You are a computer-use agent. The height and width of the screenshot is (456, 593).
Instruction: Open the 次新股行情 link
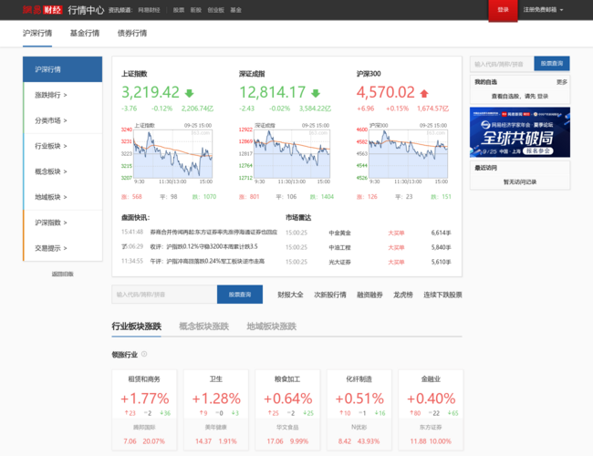click(329, 295)
